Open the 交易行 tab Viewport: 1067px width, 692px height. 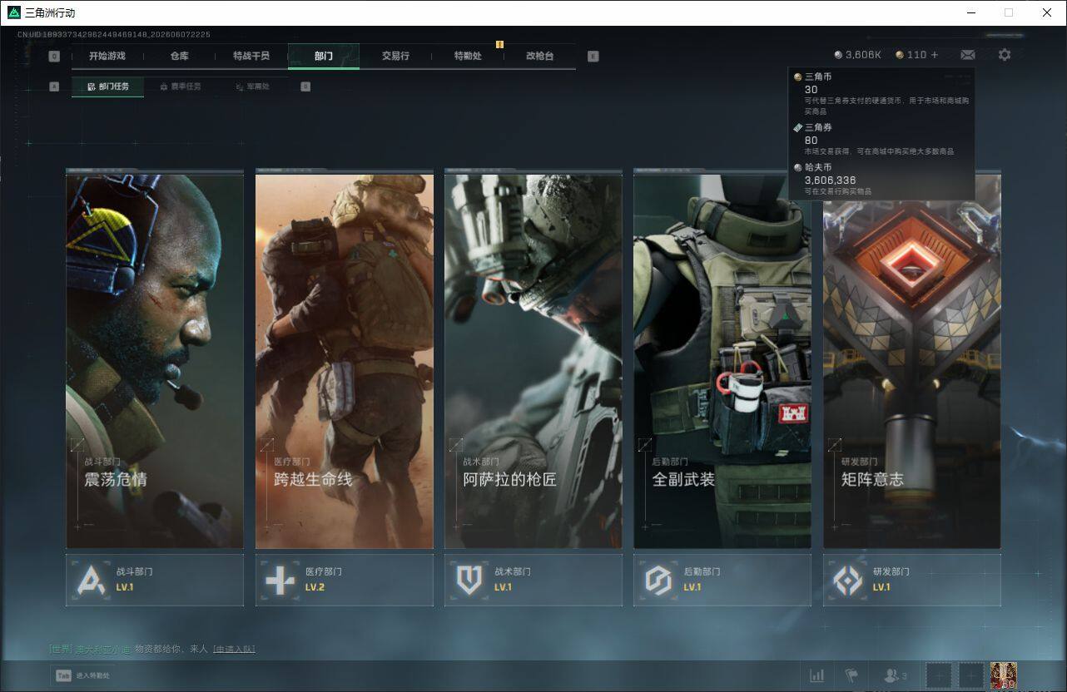point(395,56)
